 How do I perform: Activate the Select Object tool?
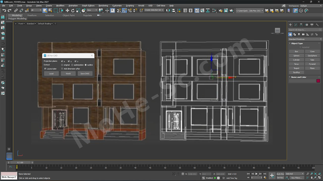[x=45, y=10]
